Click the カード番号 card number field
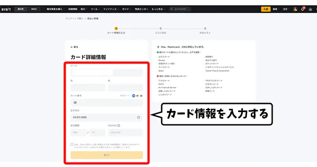Viewport: 317px width, 167px height. (107, 103)
